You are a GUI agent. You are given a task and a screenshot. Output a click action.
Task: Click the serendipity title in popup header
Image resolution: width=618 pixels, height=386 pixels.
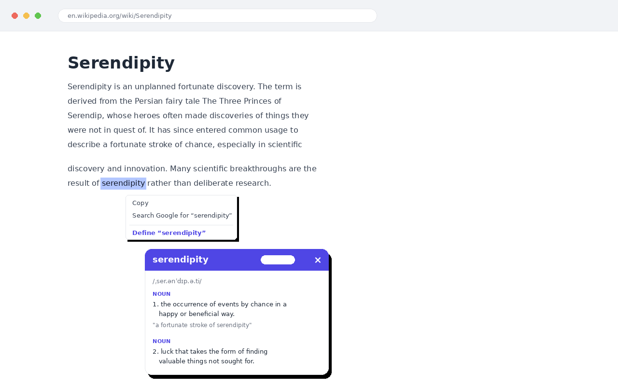tap(181, 260)
